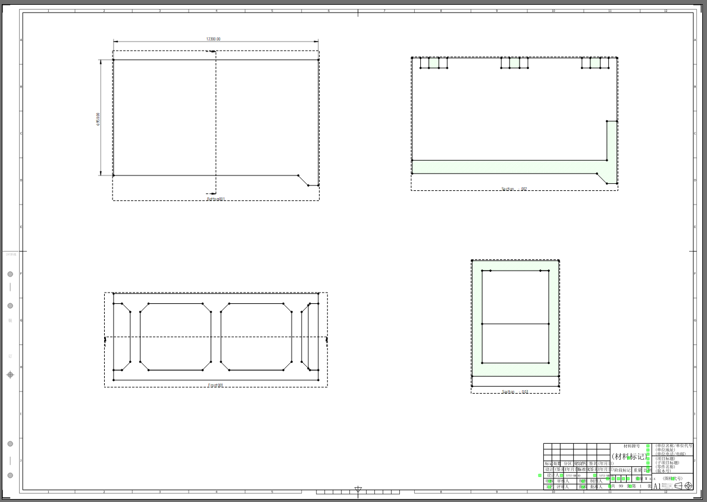Click the hatched right wall in upper section view
The width and height of the screenshot is (707, 502).
tap(612, 149)
